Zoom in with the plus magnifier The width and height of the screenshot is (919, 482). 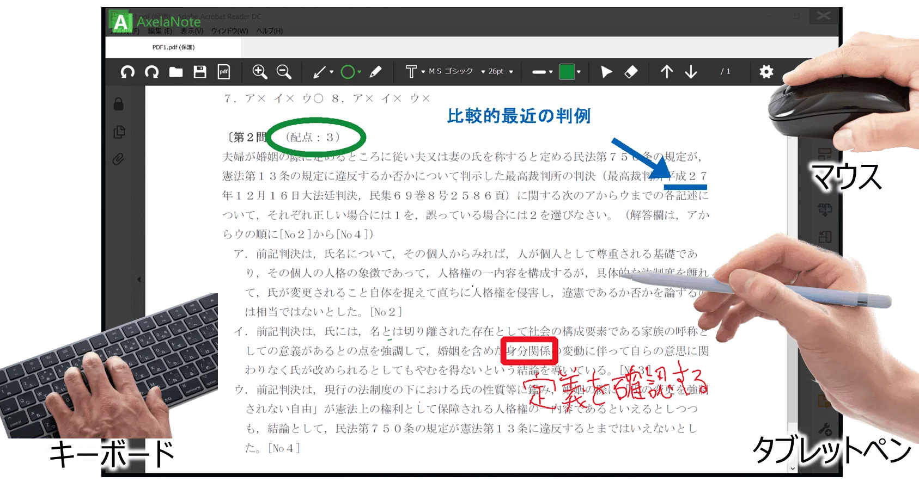tap(260, 72)
